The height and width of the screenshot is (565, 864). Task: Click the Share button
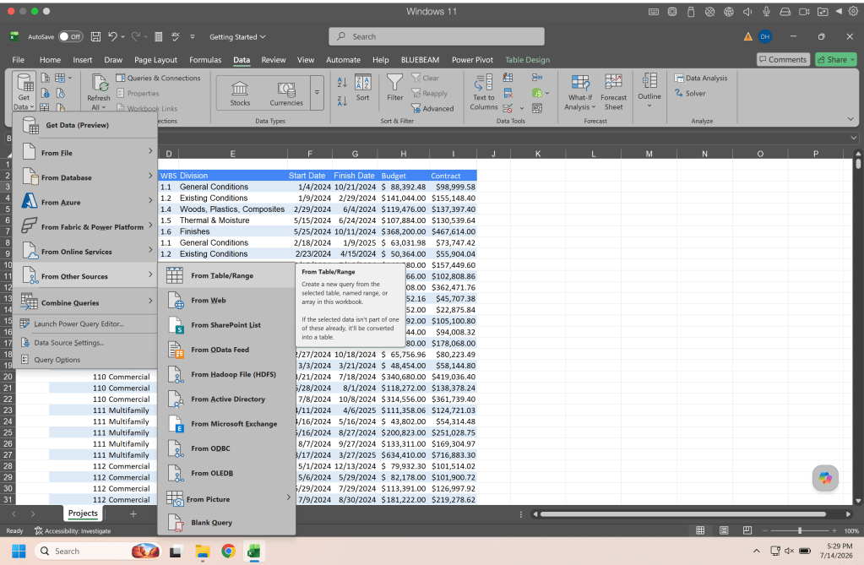pyautogui.click(x=836, y=59)
